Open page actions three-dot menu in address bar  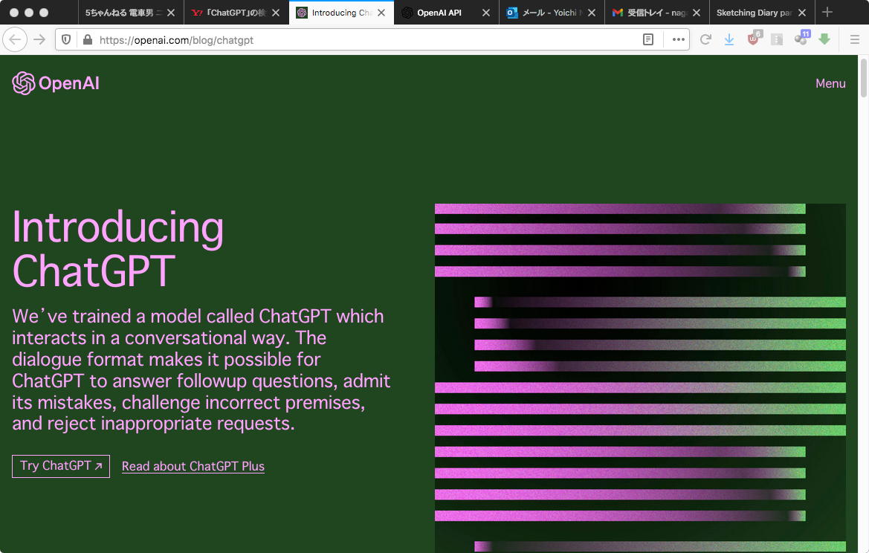[x=679, y=39]
